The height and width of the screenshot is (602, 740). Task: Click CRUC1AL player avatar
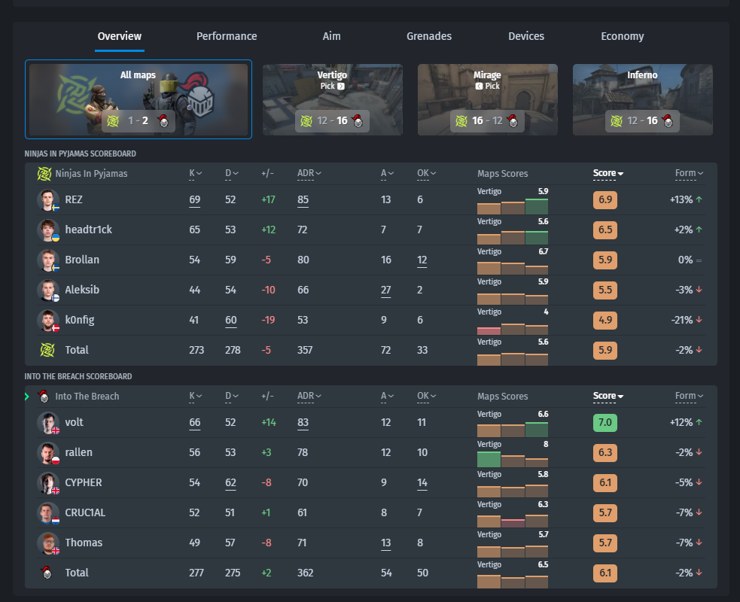48,513
